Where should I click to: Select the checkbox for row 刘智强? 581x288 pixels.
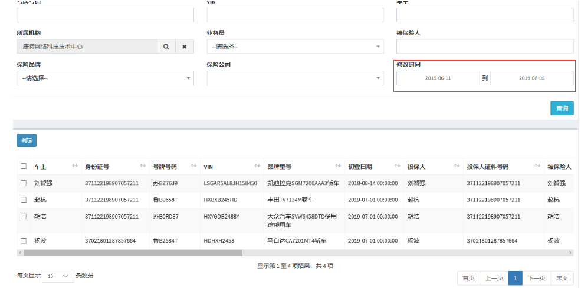[24, 183]
